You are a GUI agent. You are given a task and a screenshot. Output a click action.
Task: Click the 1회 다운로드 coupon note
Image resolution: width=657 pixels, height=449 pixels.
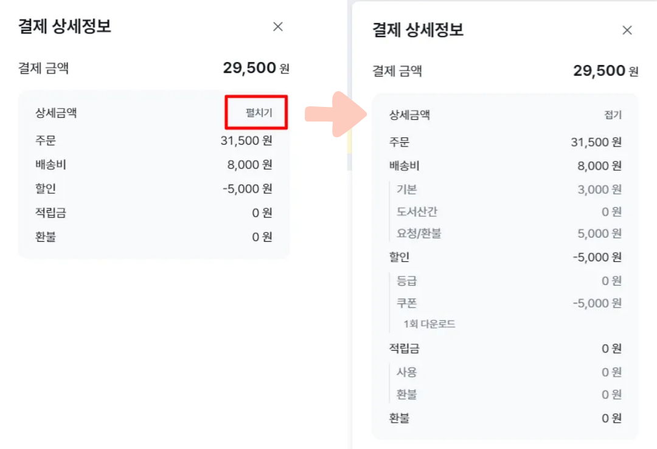(429, 324)
